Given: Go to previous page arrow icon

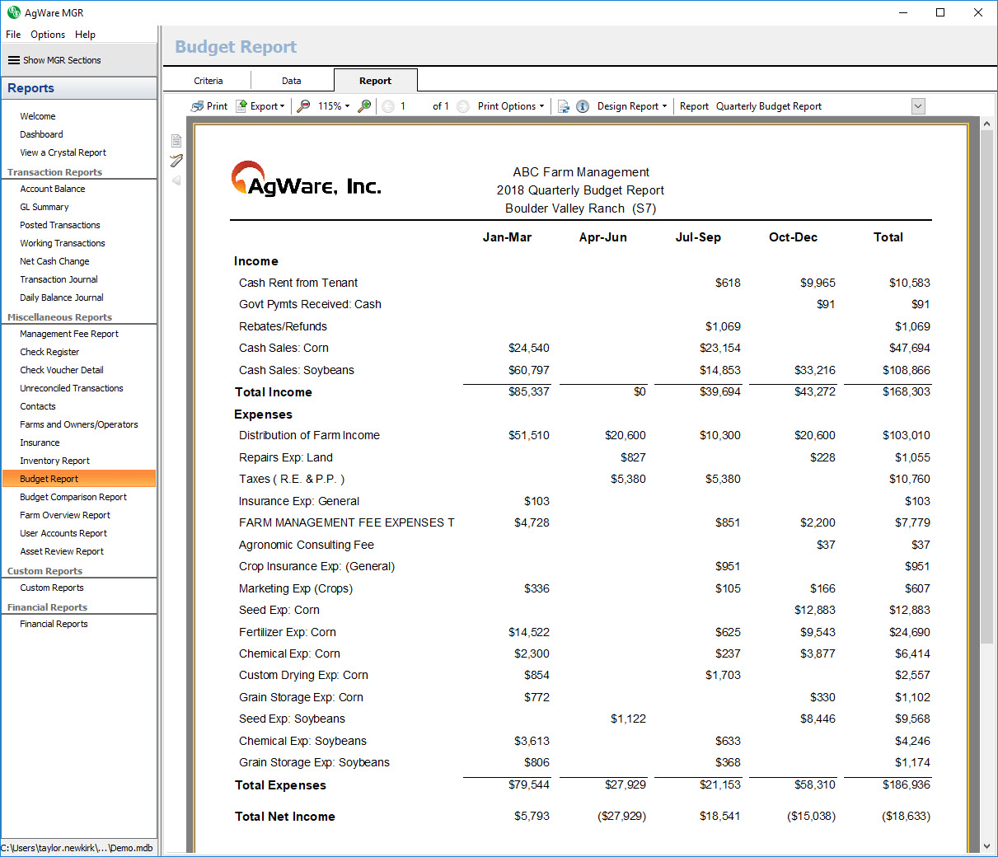Looking at the screenshot, I should click(388, 106).
